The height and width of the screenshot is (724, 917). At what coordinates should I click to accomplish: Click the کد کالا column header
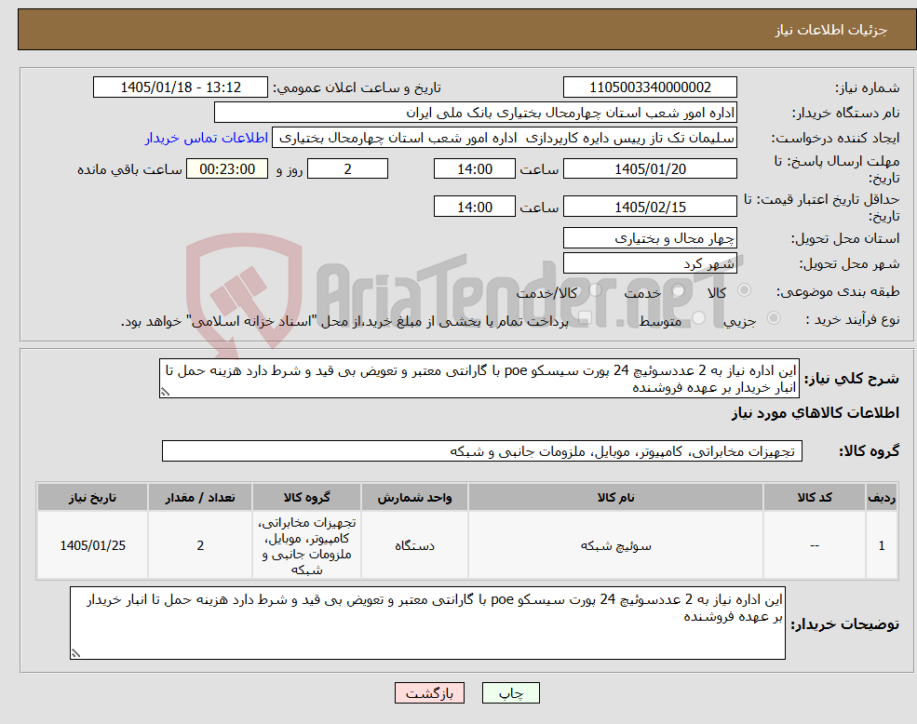(815, 497)
